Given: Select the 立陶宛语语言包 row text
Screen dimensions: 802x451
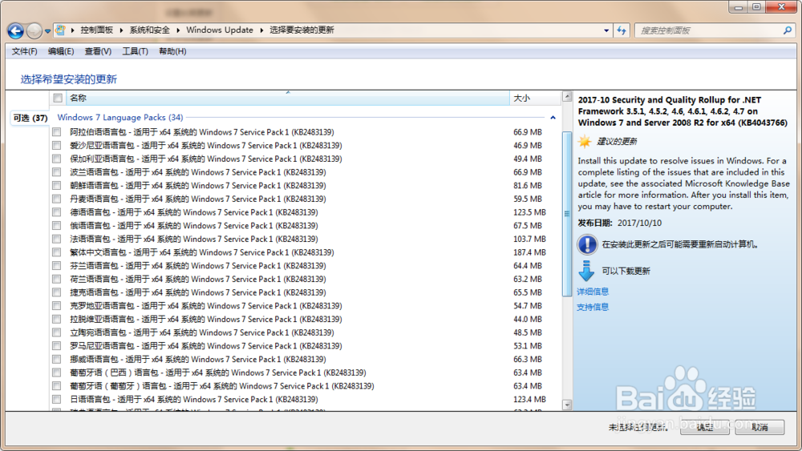Looking at the screenshot, I should click(201, 332).
